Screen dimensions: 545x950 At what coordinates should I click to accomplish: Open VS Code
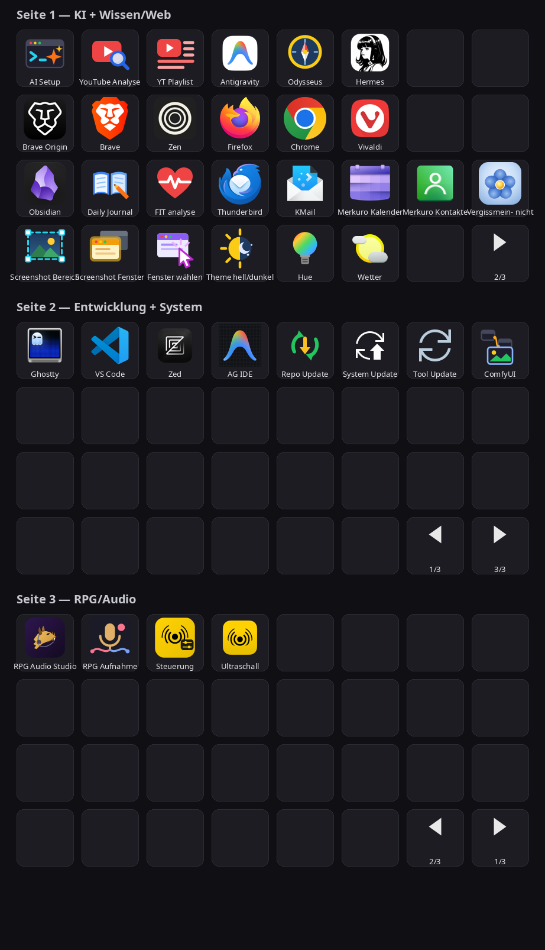(x=110, y=351)
